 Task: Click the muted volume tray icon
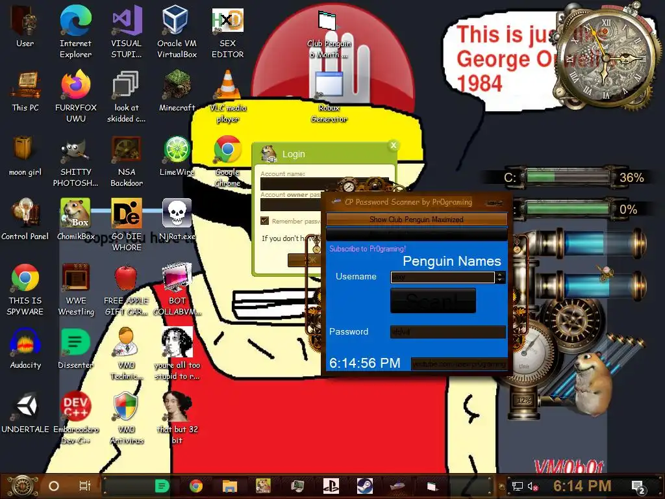pos(533,487)
